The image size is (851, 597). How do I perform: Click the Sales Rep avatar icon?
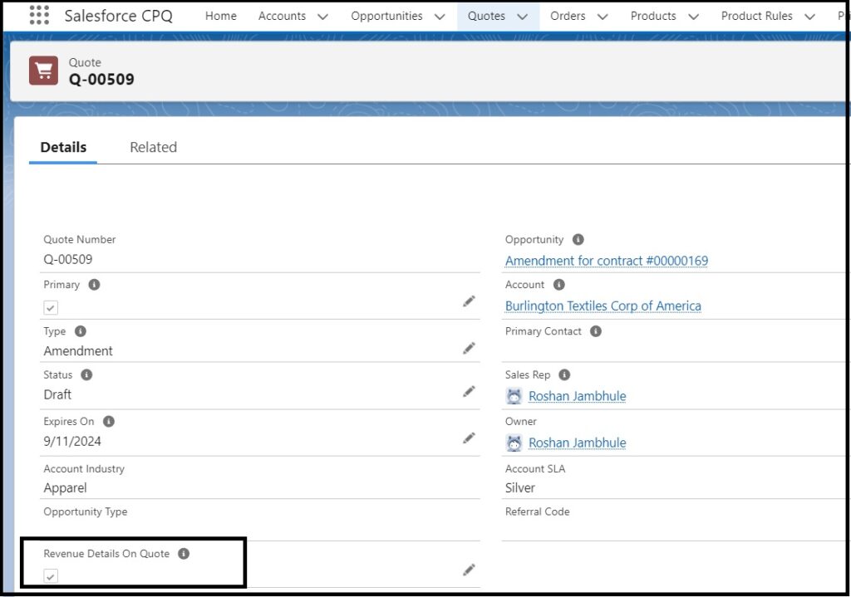click(514, 396)
